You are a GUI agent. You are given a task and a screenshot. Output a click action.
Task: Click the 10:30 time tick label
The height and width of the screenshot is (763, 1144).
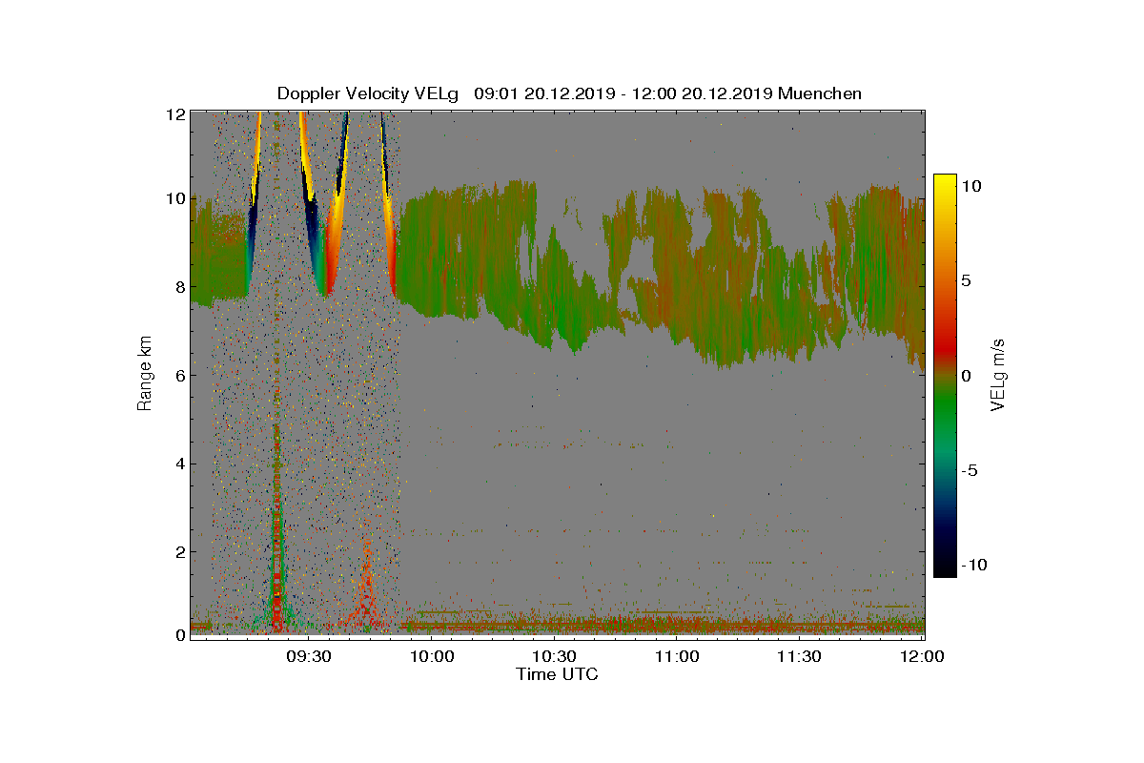555,656
